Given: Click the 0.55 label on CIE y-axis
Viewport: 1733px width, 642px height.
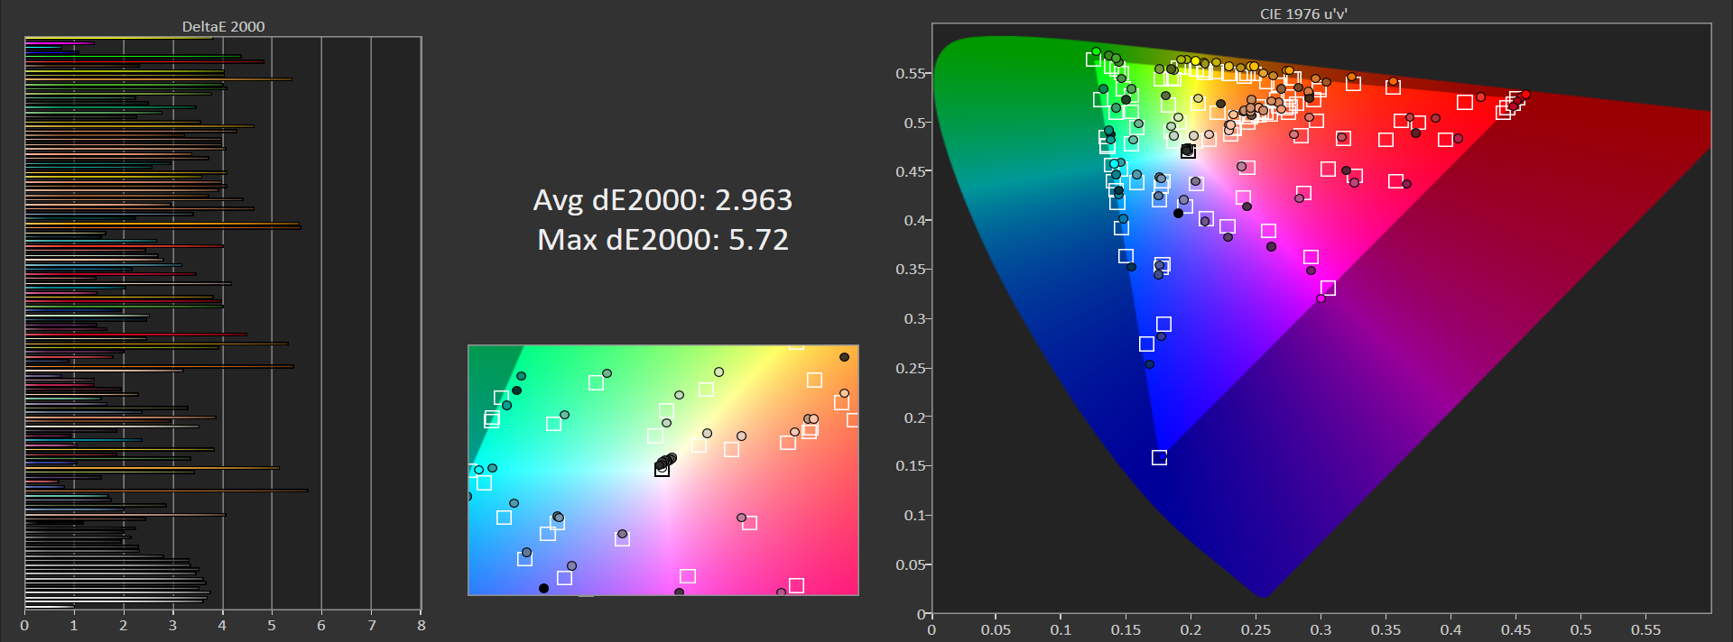Looking at the screenshot, I should click(x=910, y=73).
